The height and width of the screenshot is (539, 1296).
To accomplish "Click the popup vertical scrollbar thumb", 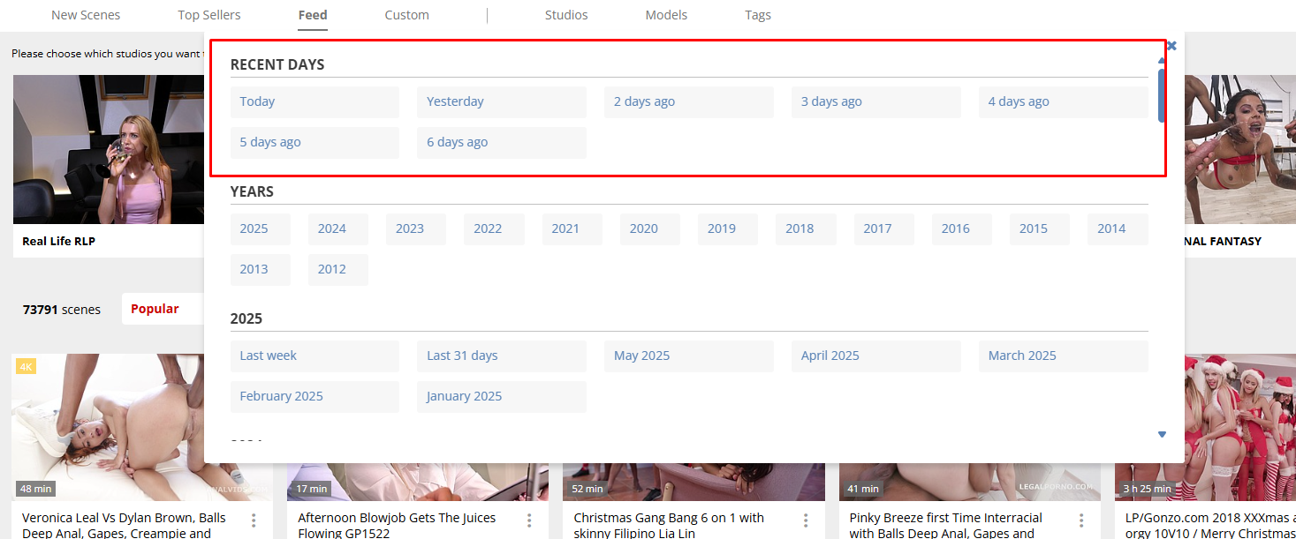I will 1162,94.
